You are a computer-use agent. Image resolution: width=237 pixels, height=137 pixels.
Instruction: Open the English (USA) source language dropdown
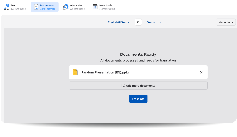[118, 22]
